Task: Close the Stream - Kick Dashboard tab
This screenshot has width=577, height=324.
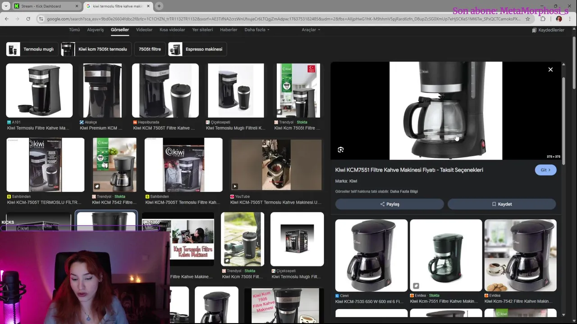Action: (77, 6)
